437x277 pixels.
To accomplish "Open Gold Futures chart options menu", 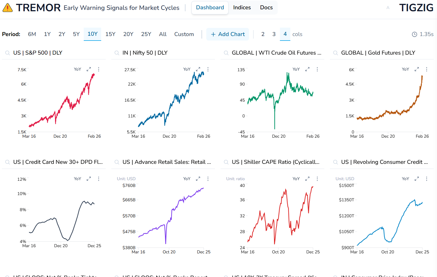I will pyautogui.click(x=427, y=69).
